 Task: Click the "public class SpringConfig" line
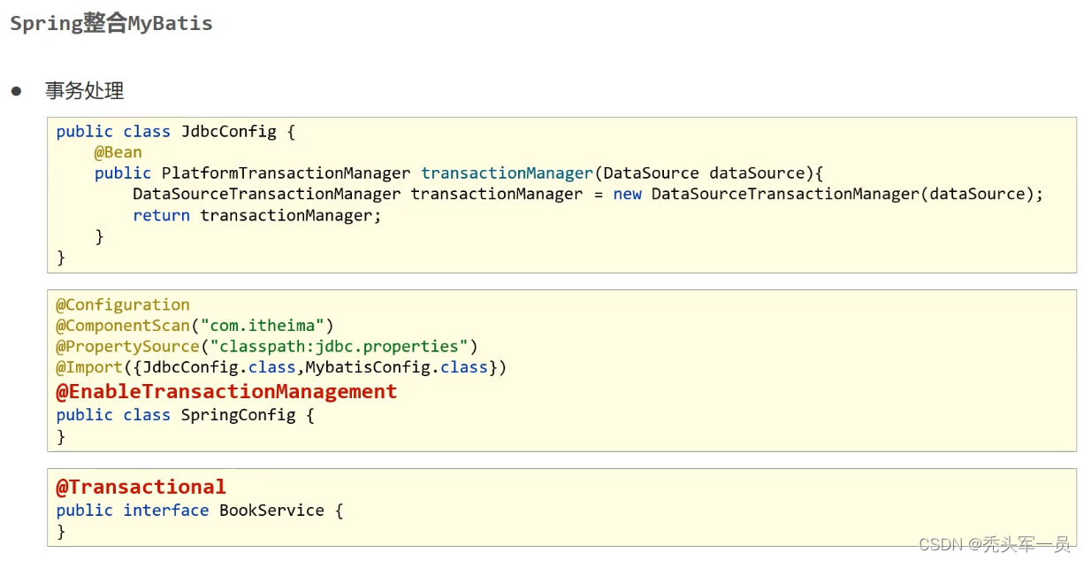click(184, 414)
